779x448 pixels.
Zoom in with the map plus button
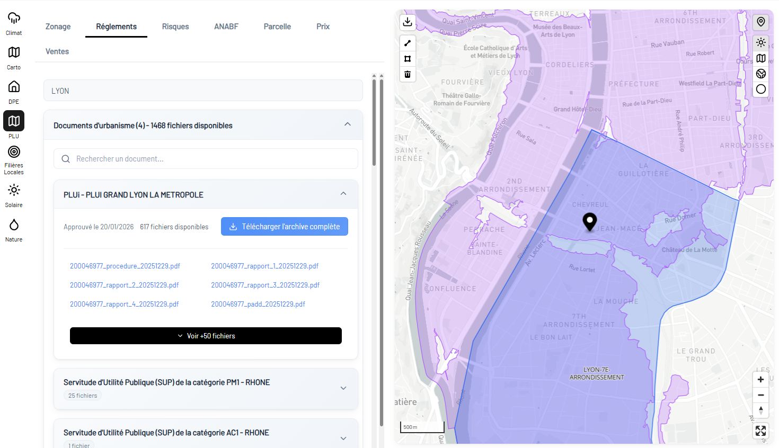760,379
